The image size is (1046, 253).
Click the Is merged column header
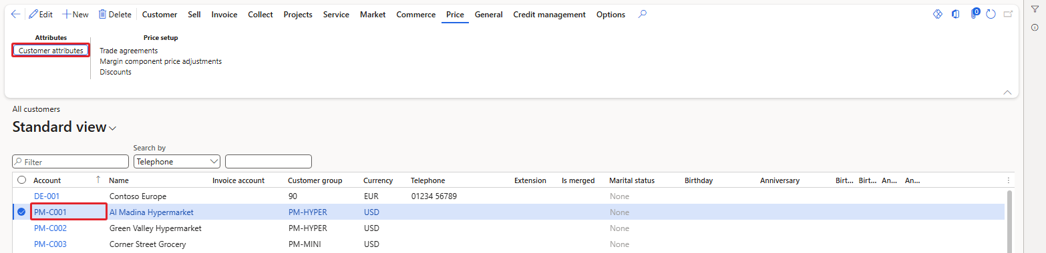(578, 180)
